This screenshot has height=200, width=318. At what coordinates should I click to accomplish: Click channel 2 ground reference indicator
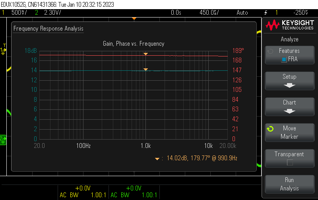(x=3, y=140)
